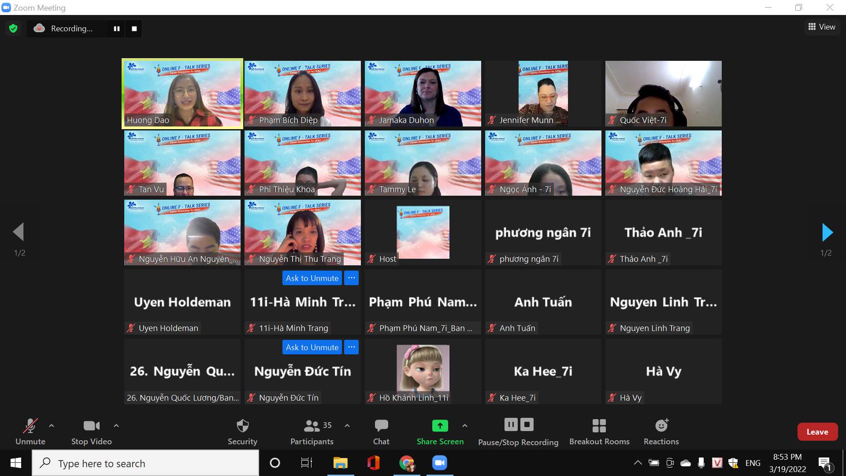Image resolution: width=846 pixels, height=476 pixels.
Task: Go to next gallery page arrow
Action: [827, 232]
